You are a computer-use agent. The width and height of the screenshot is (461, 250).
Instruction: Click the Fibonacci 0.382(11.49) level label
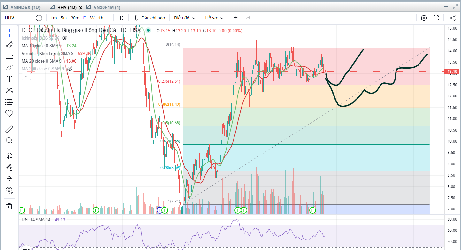click(169, 104)
